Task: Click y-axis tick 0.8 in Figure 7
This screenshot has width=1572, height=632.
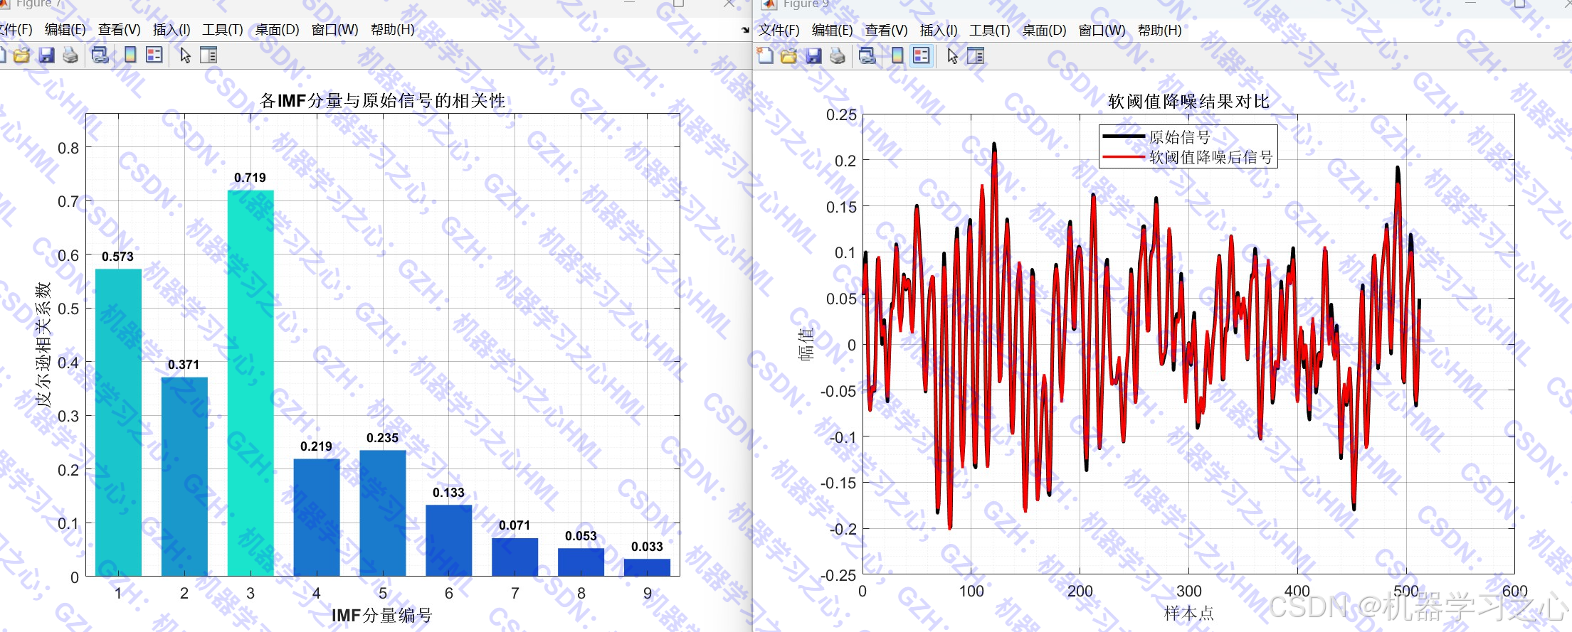Action: pos(68,148)
